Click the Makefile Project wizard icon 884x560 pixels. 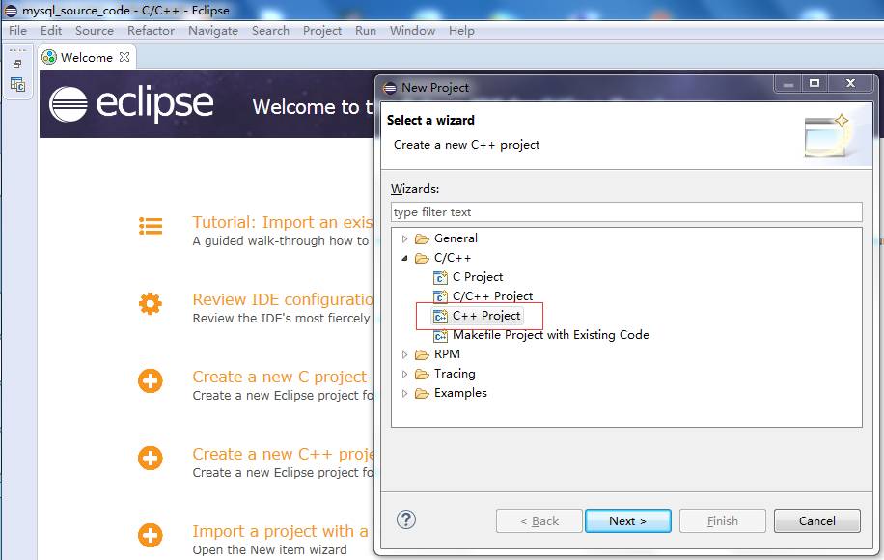440,336
